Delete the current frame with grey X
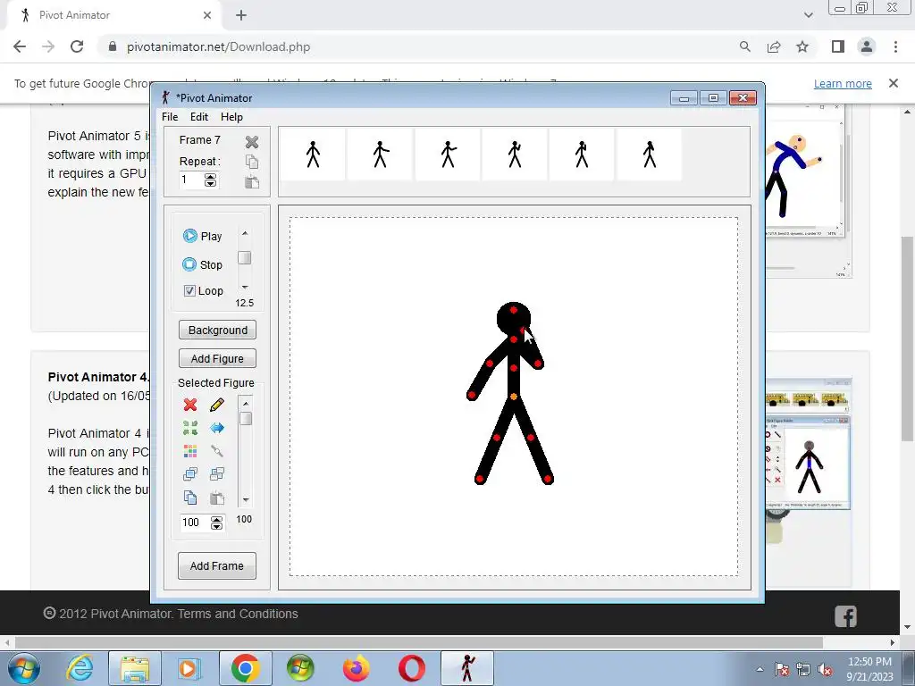 [251, 142]
